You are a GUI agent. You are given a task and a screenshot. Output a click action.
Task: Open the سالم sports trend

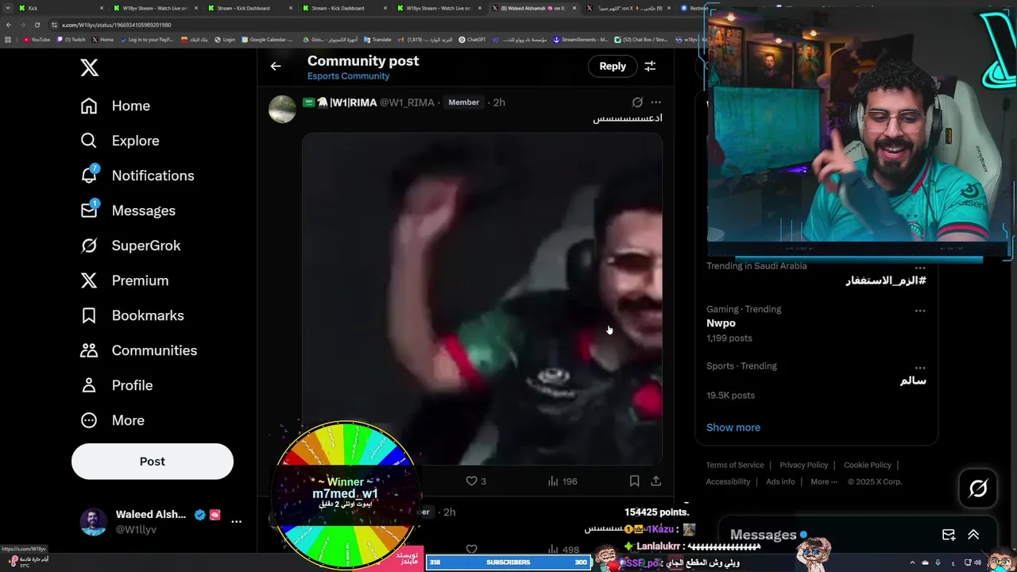point(913,381)
